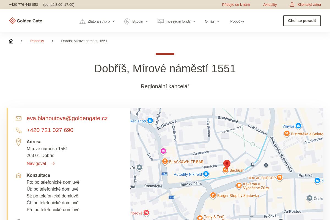Click the Navigovat link
The width and height of the screenshot is (330, 220).
[37, 164]
